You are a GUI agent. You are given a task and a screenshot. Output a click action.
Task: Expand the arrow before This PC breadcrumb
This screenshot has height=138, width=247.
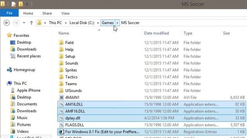point(45,23)
